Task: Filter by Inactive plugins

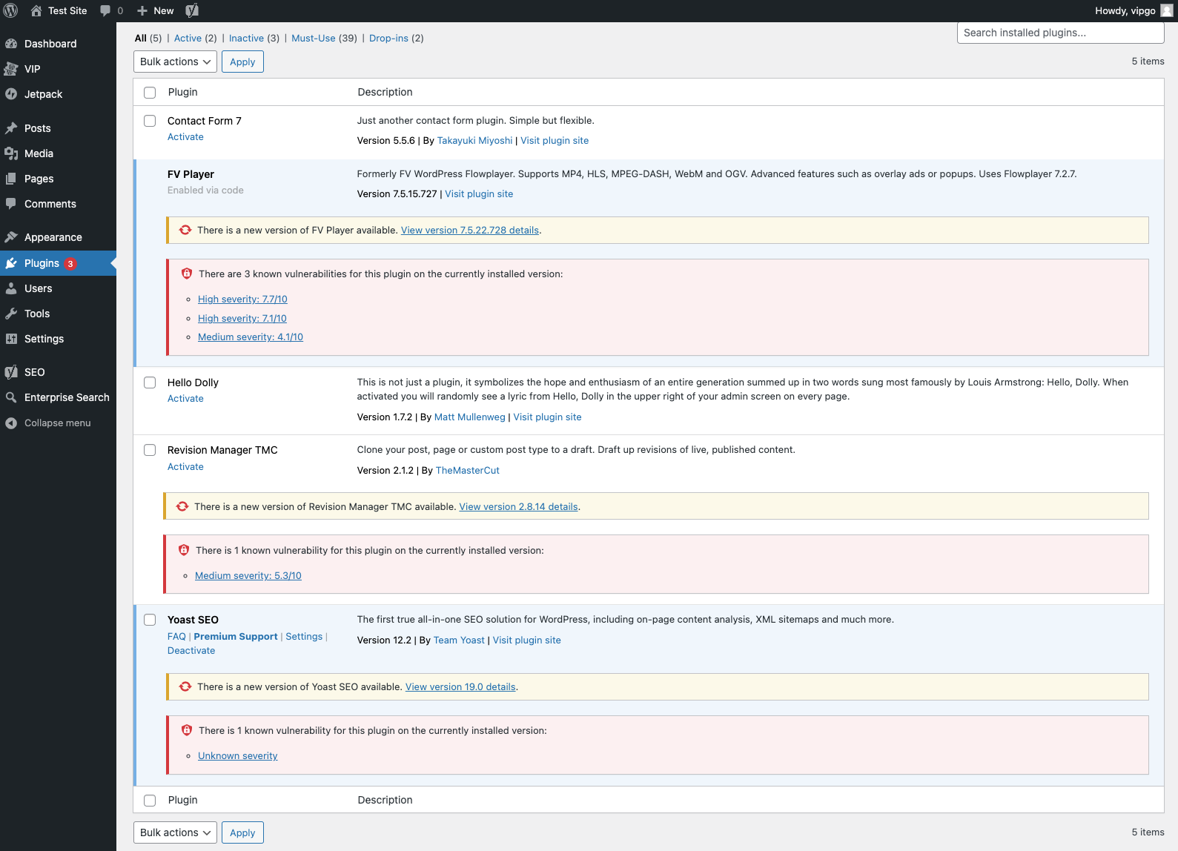Action: point(246,38)
